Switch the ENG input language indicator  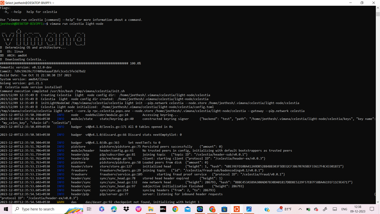(344, 209)
